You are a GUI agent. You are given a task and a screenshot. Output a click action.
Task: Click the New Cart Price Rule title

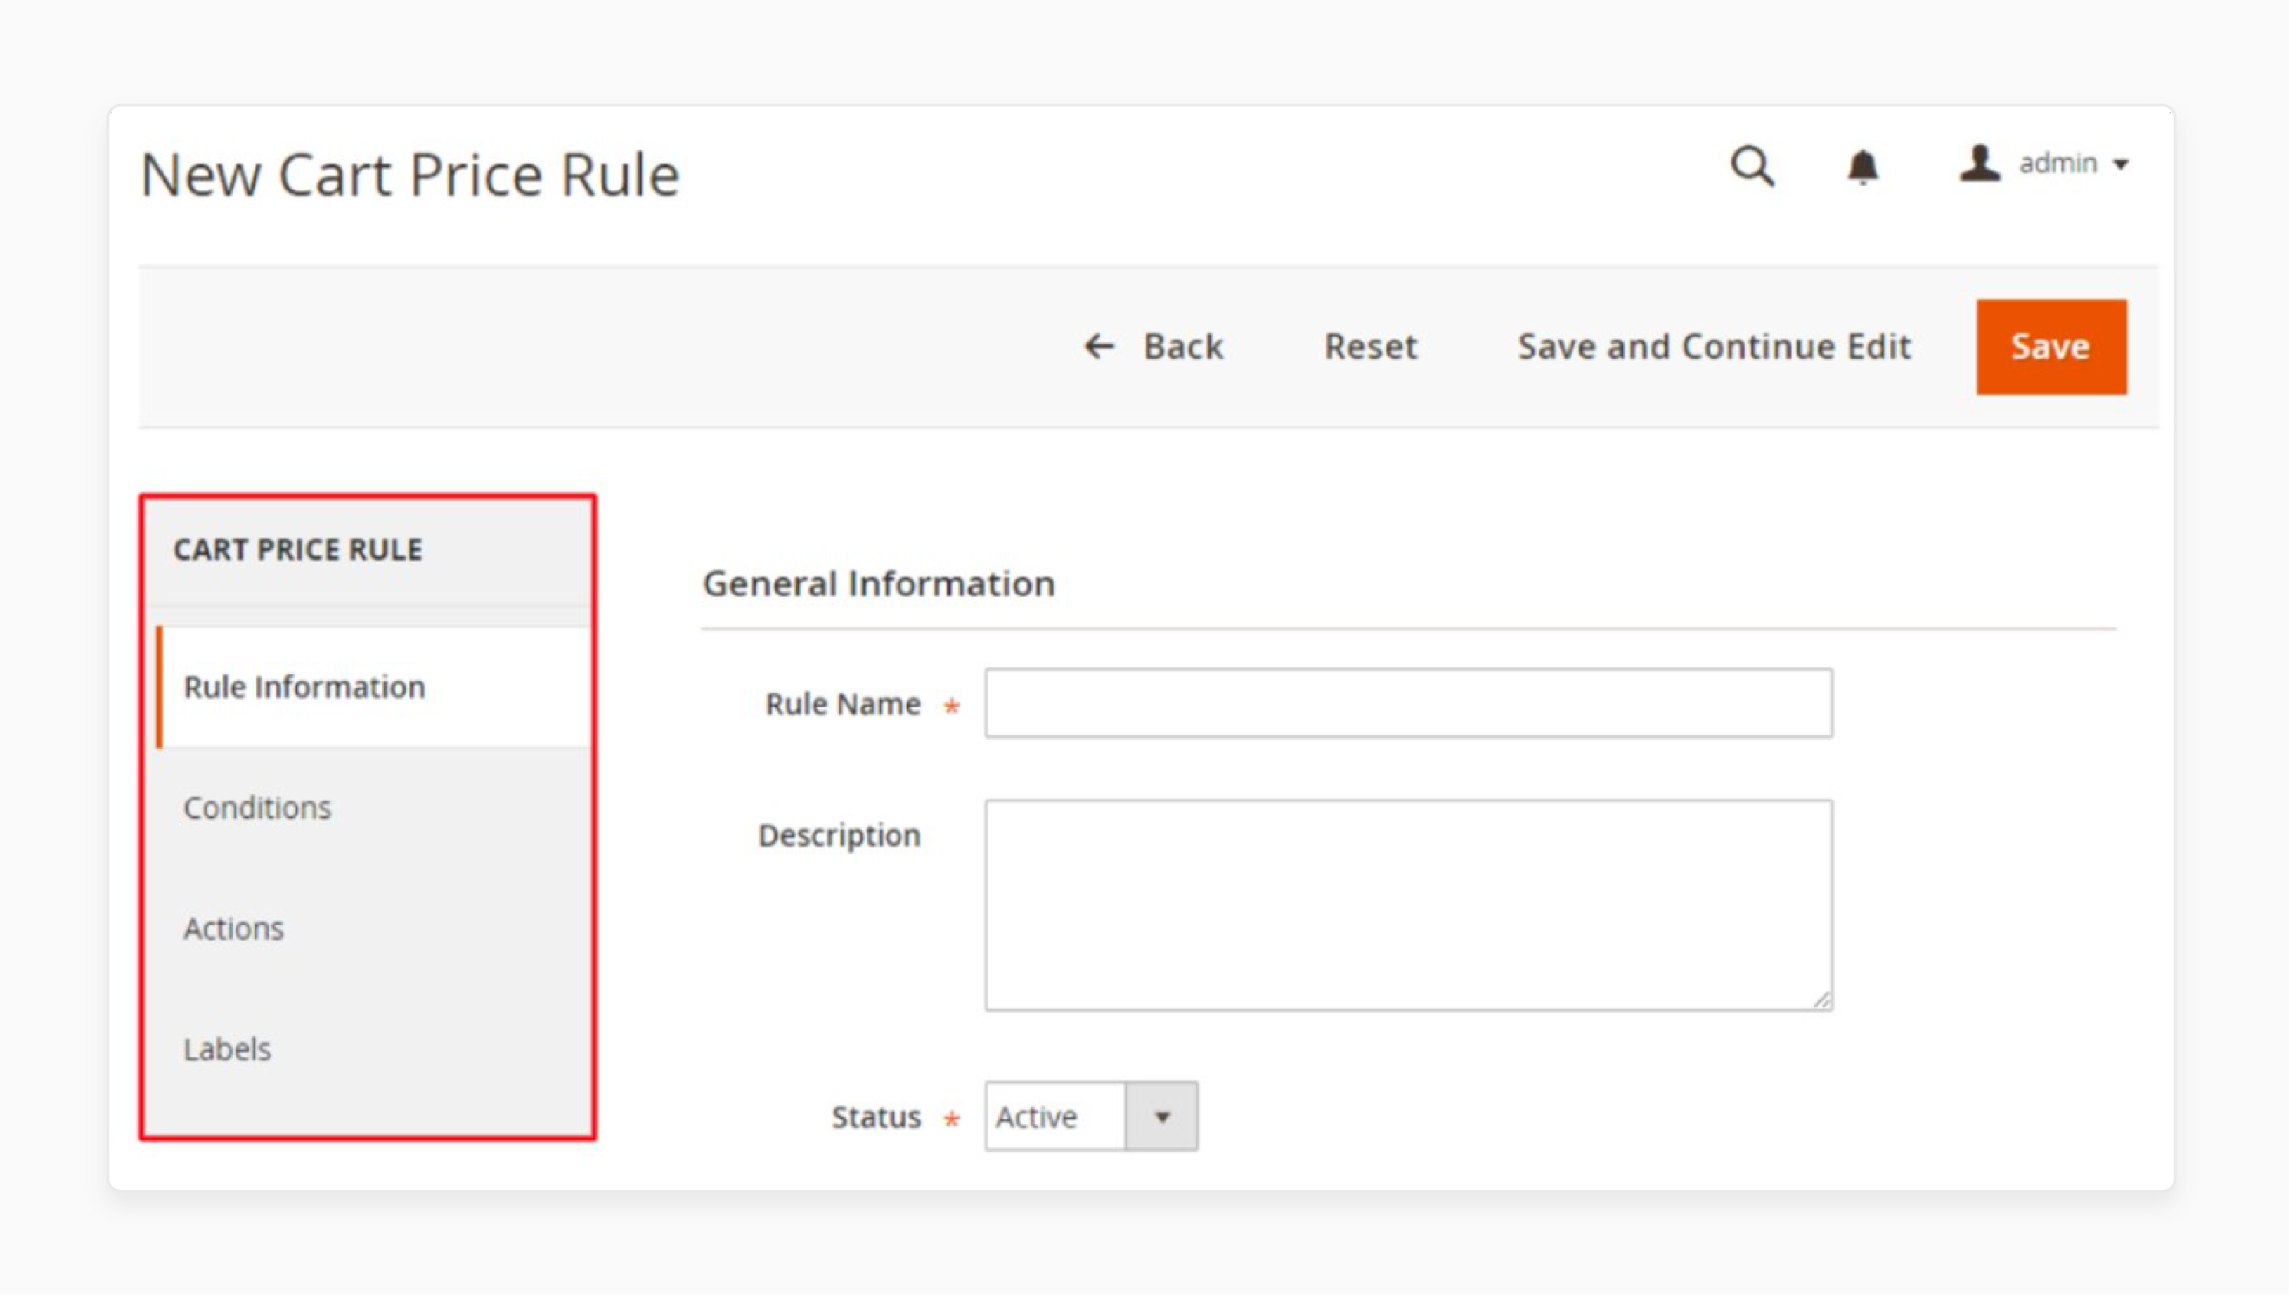click(410, 175)
